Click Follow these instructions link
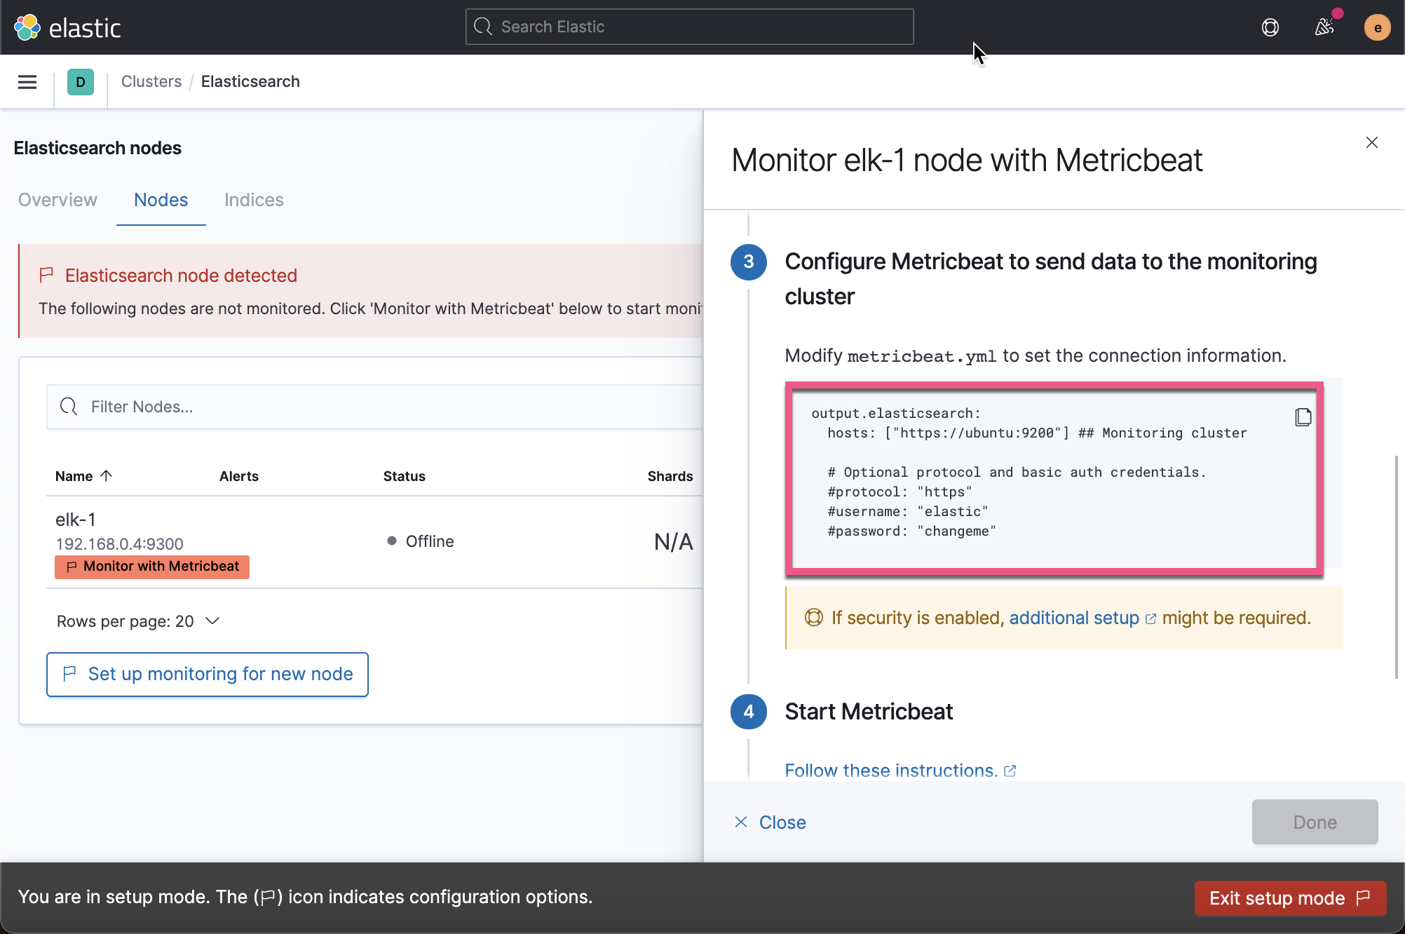This screenshot has width=1405, height=934. tap(890, 770)
